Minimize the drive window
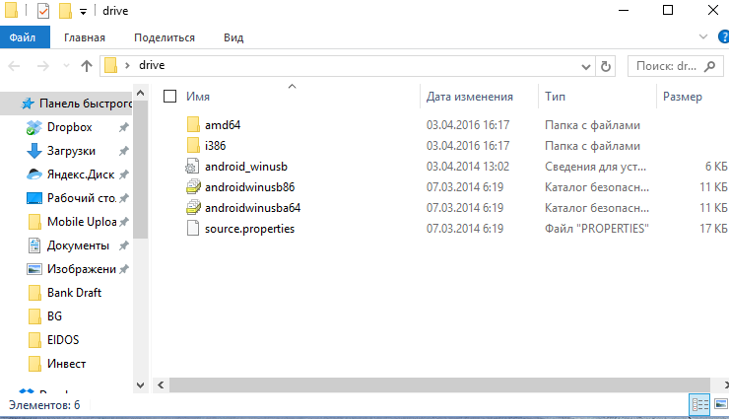 click(624, 10)
